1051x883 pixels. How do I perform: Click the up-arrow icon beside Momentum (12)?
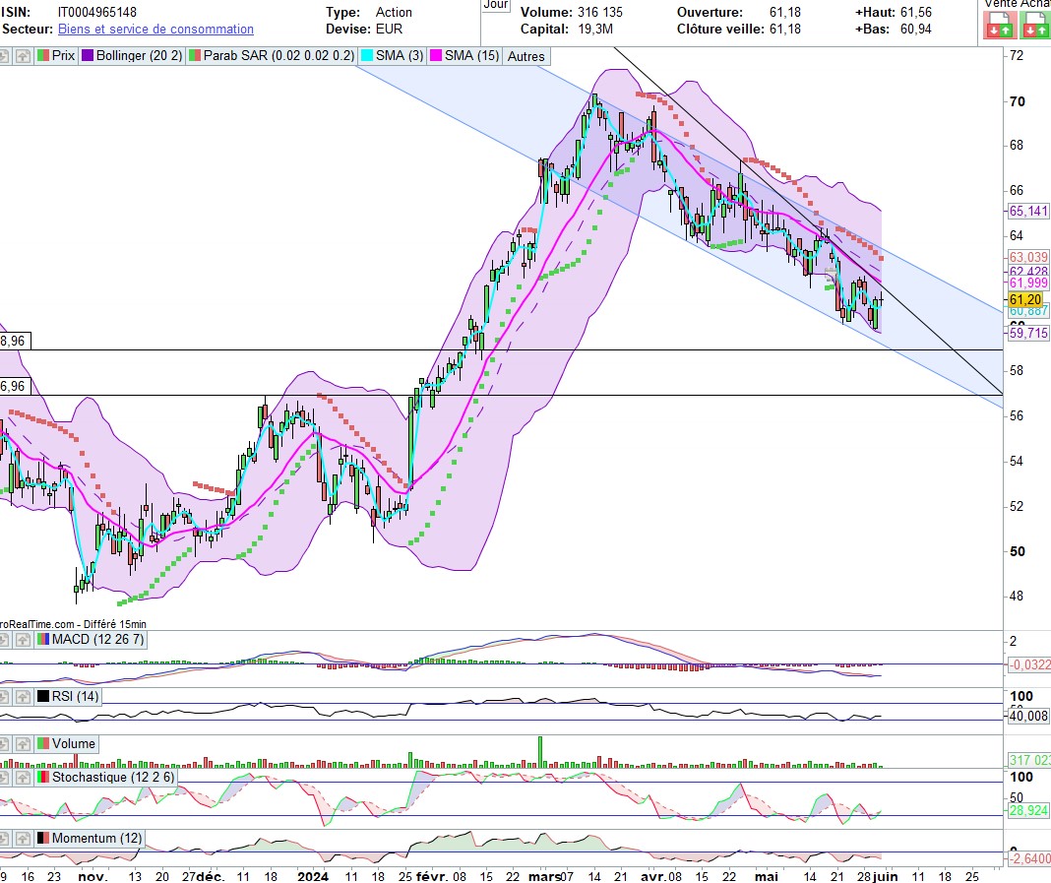(x=23, y=839)
